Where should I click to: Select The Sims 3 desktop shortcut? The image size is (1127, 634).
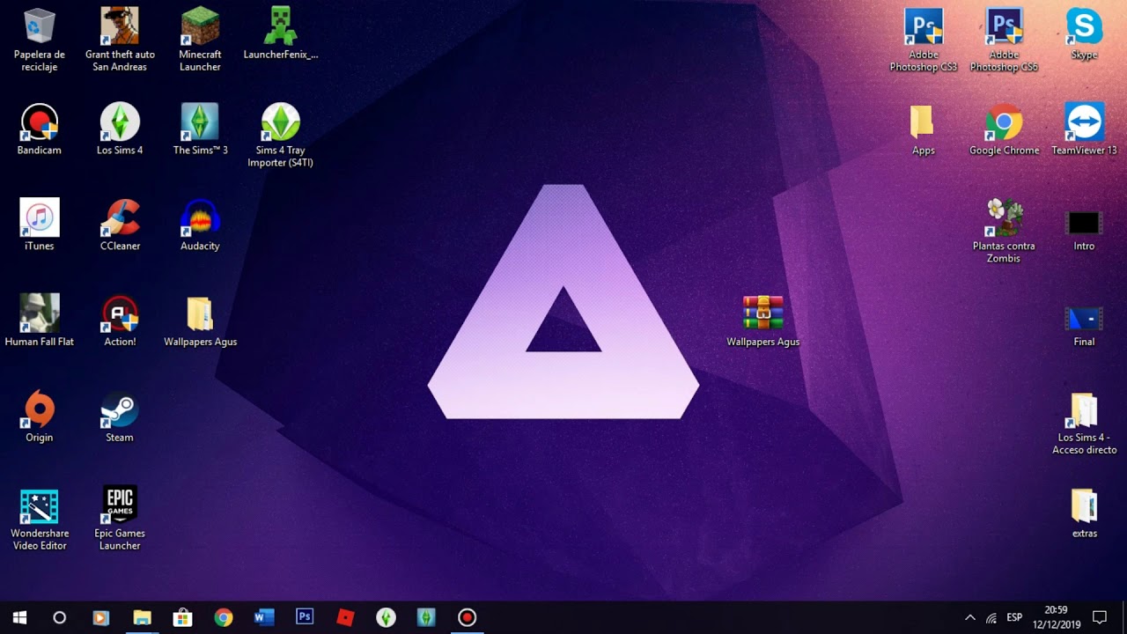(200, 129)
